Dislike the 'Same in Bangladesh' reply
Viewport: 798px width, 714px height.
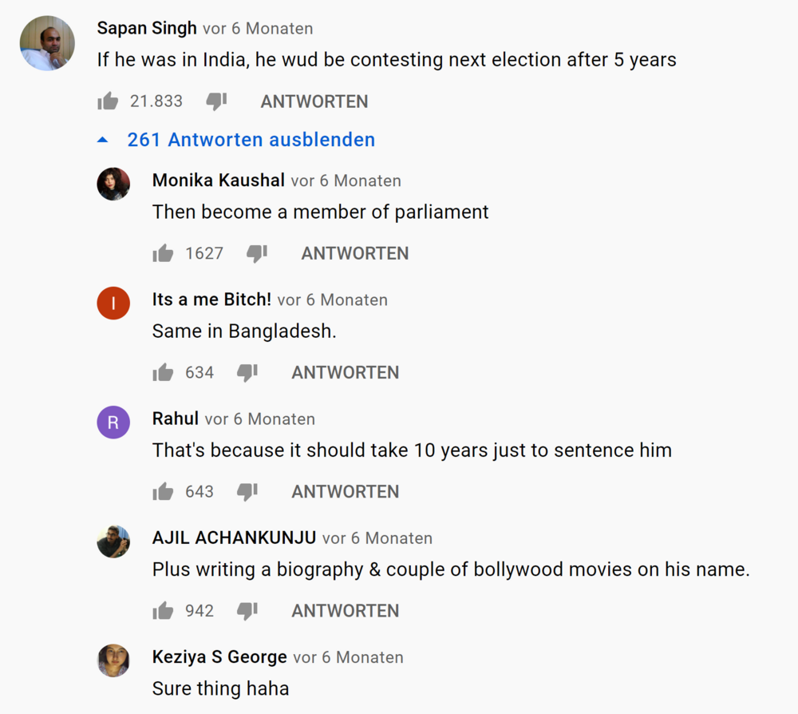pyautogui.click(x=247, y=371)
